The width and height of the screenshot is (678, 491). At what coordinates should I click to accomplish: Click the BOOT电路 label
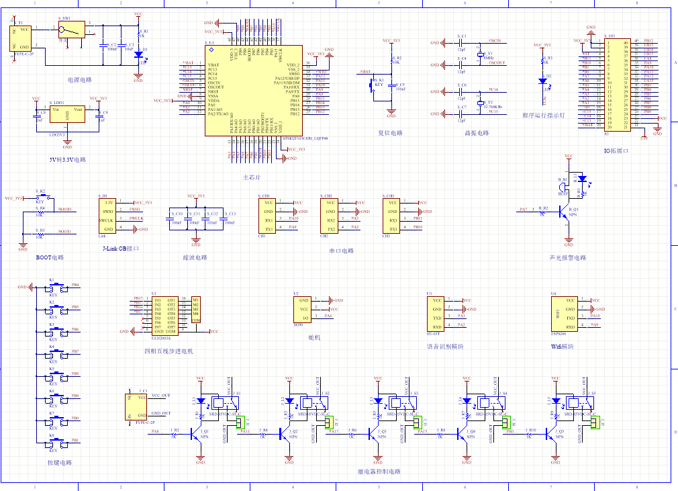(50, 257)
